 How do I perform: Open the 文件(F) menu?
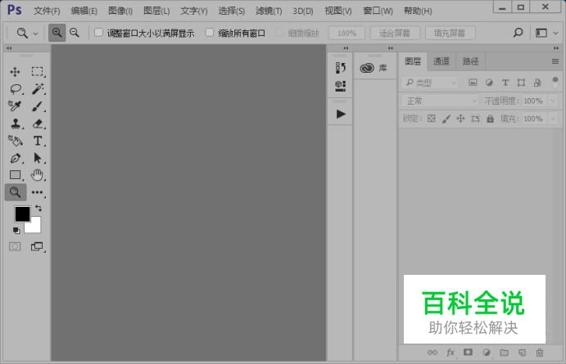coord(47,11)
